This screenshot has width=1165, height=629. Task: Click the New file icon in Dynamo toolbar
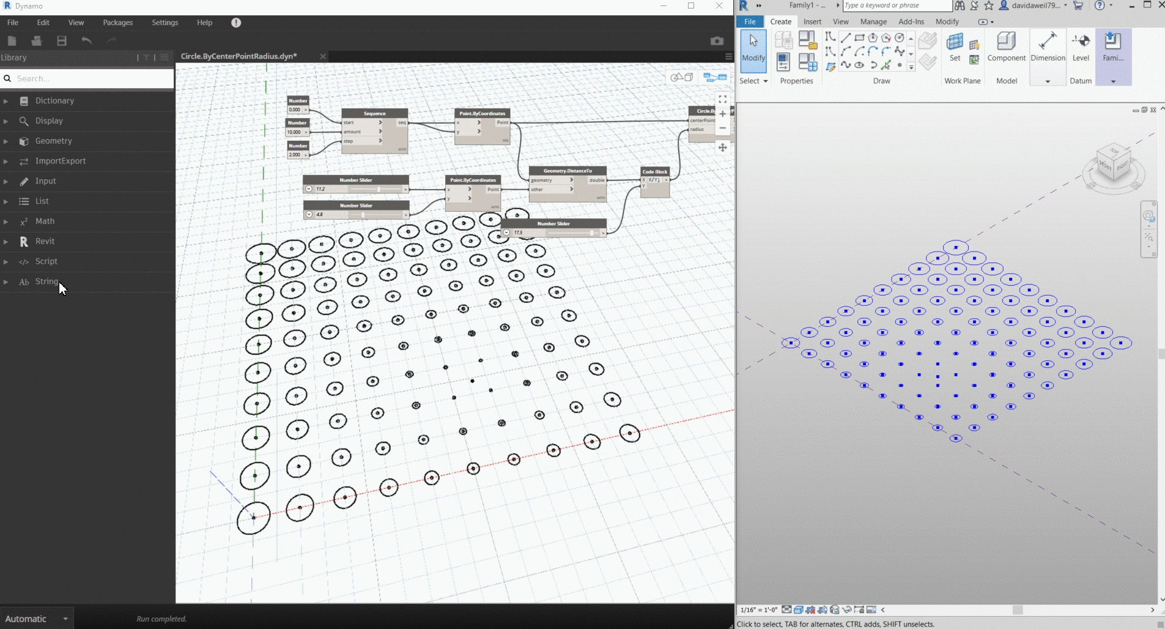[x=12, y=41]
